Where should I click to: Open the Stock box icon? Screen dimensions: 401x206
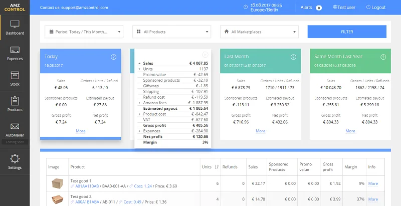[15, 75]
